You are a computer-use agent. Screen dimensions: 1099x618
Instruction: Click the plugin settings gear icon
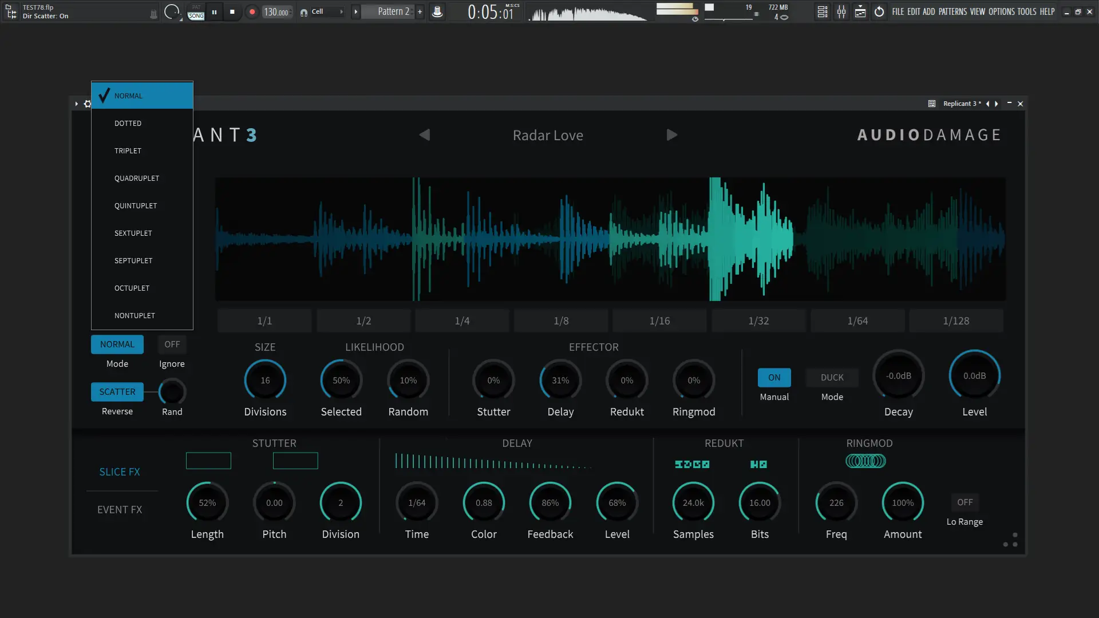[87, 104]
